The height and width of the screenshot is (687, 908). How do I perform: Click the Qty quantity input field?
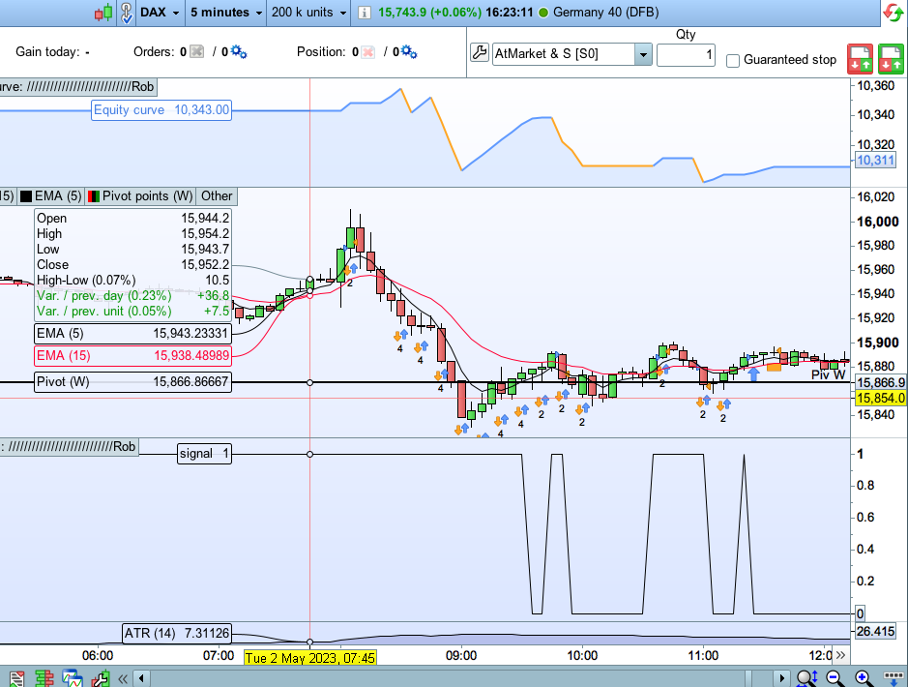coord(686,55)
